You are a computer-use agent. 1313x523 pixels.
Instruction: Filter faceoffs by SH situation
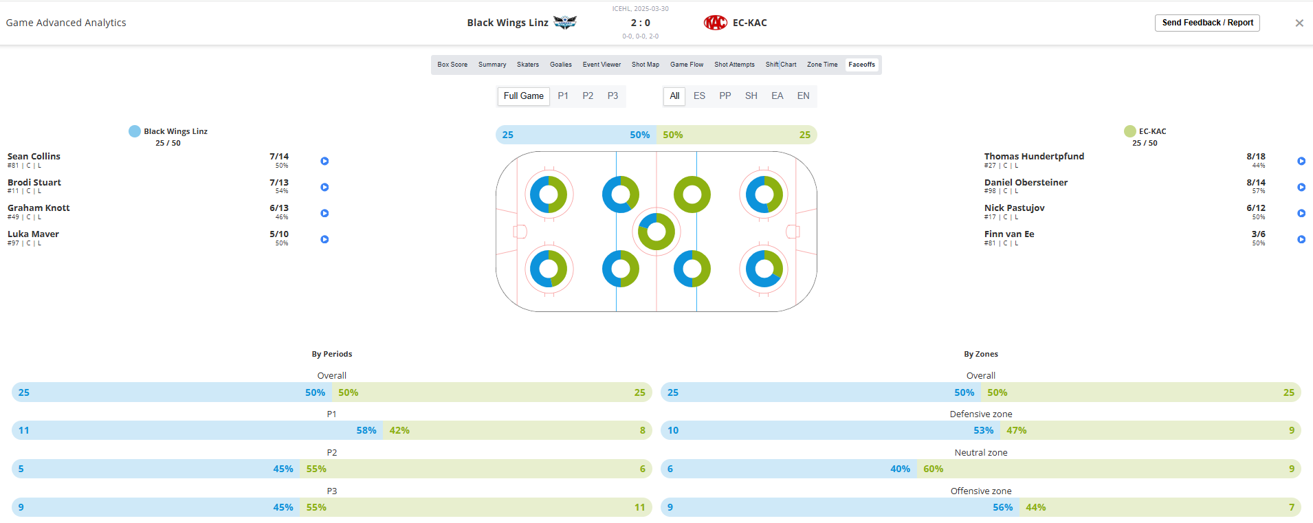[x=751, y=96]
